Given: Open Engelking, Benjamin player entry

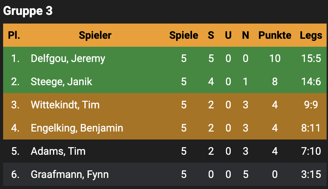Looking at the screenshot, I should [77, 128].
